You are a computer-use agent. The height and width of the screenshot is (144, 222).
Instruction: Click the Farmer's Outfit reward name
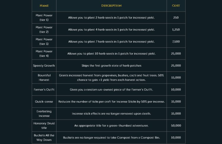44,89
